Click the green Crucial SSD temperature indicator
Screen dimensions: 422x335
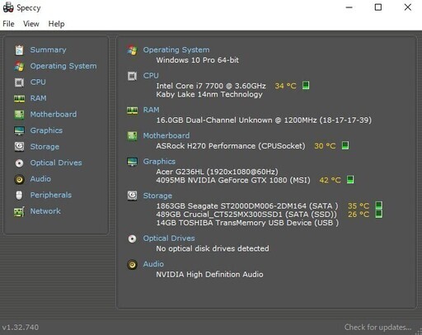tap(379, 214)
